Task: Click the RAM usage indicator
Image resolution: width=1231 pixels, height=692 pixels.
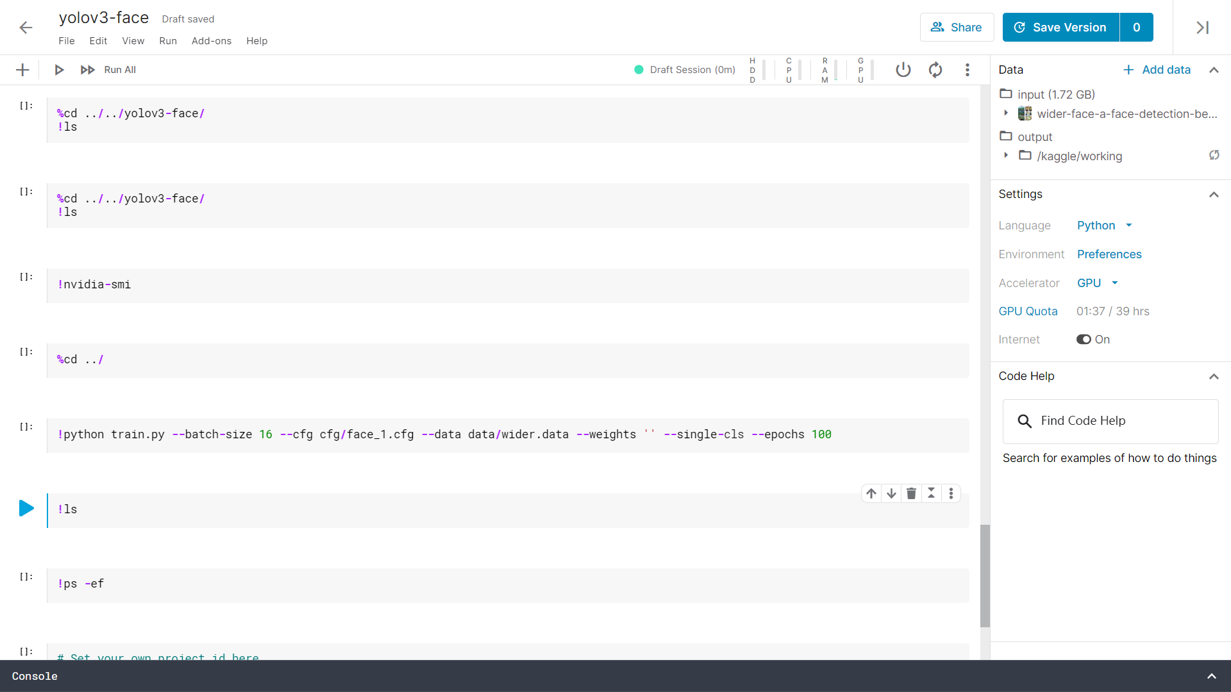Action: 829,70
